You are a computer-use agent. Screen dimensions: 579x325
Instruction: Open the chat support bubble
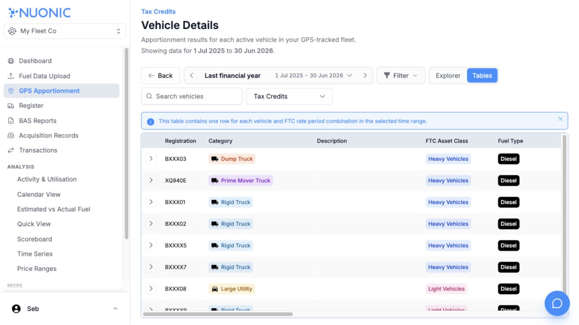557,303
